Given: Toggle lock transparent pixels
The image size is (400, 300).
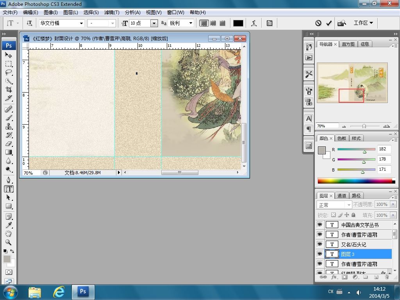Looking at the screenshot, I should point(333,215).
